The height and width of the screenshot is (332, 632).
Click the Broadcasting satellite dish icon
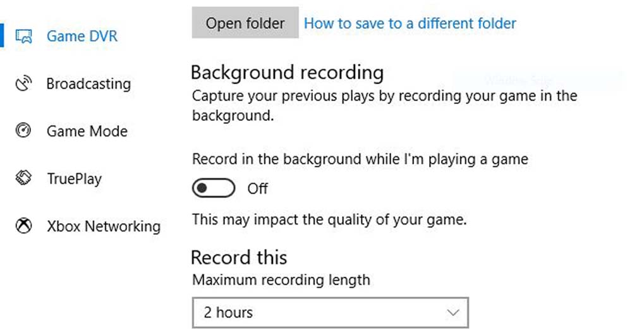[x=23, y=83]
